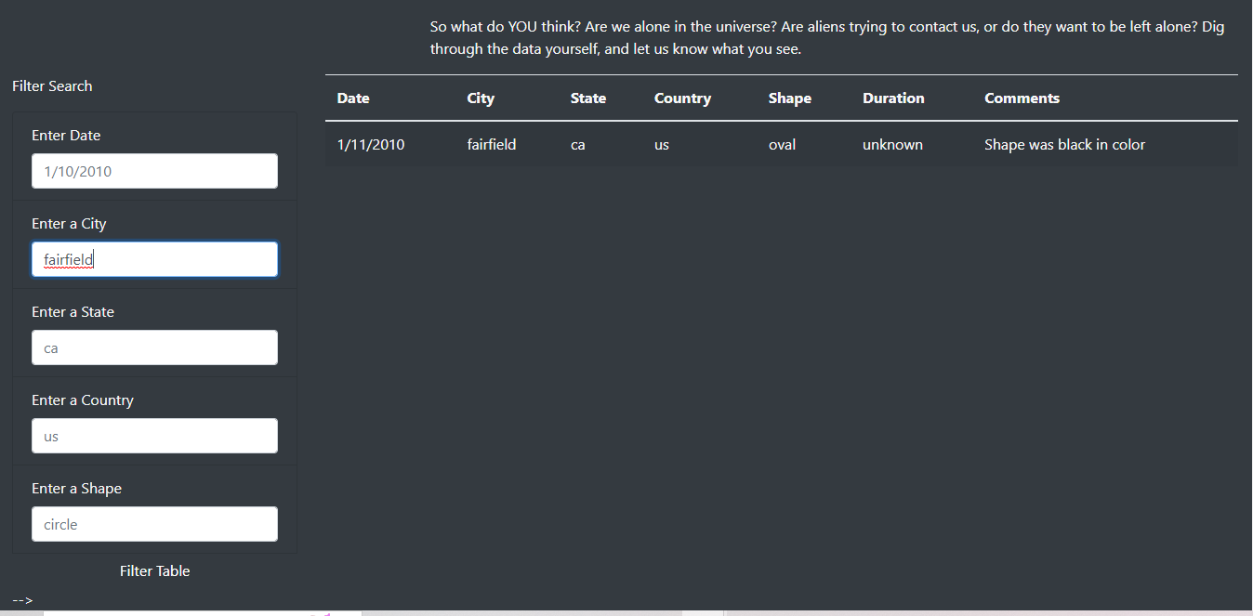Click the Comments column header
Viewport: 1253px width, 616px height.
[1022, 98]
